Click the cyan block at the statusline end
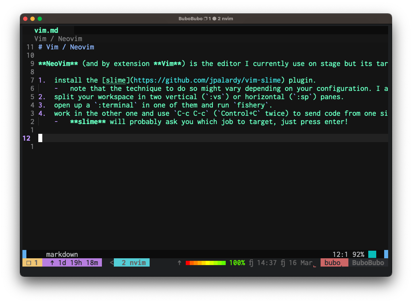The image size is (412, 303). 372,254
